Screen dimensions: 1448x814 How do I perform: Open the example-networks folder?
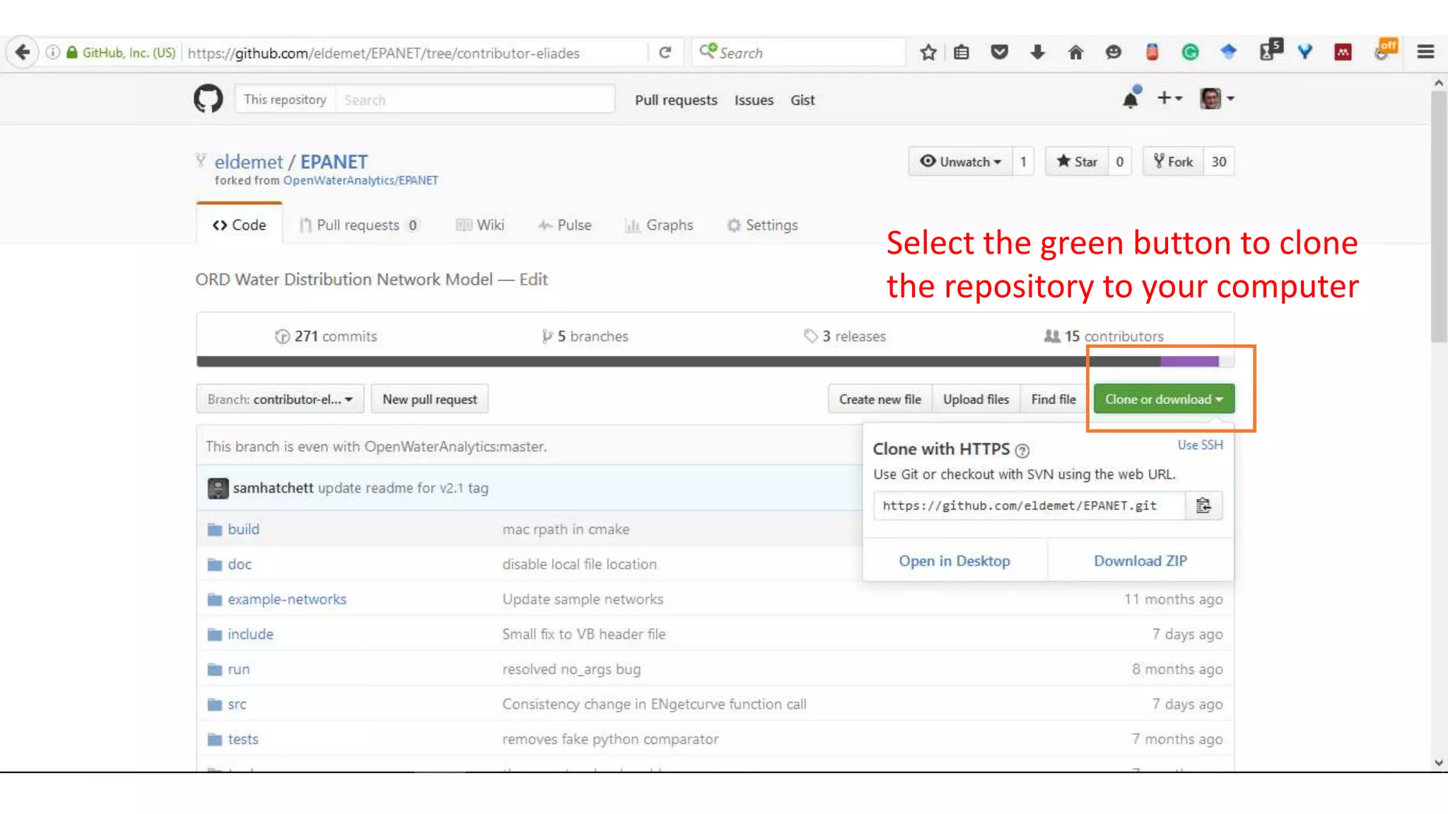pos(287,599)
